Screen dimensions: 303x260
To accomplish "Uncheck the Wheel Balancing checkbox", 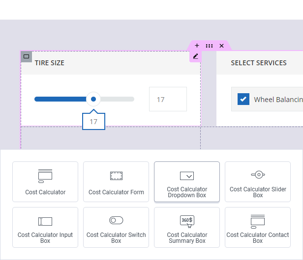I will click(x=243, y=99).
